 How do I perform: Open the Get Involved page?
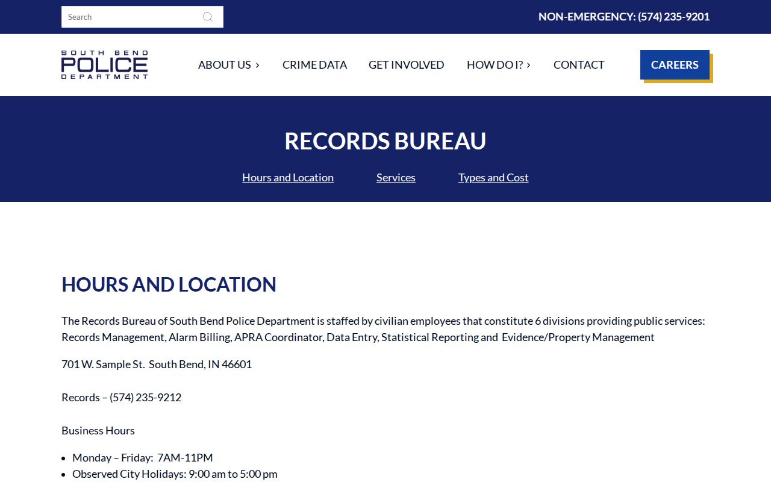point(407,64)
